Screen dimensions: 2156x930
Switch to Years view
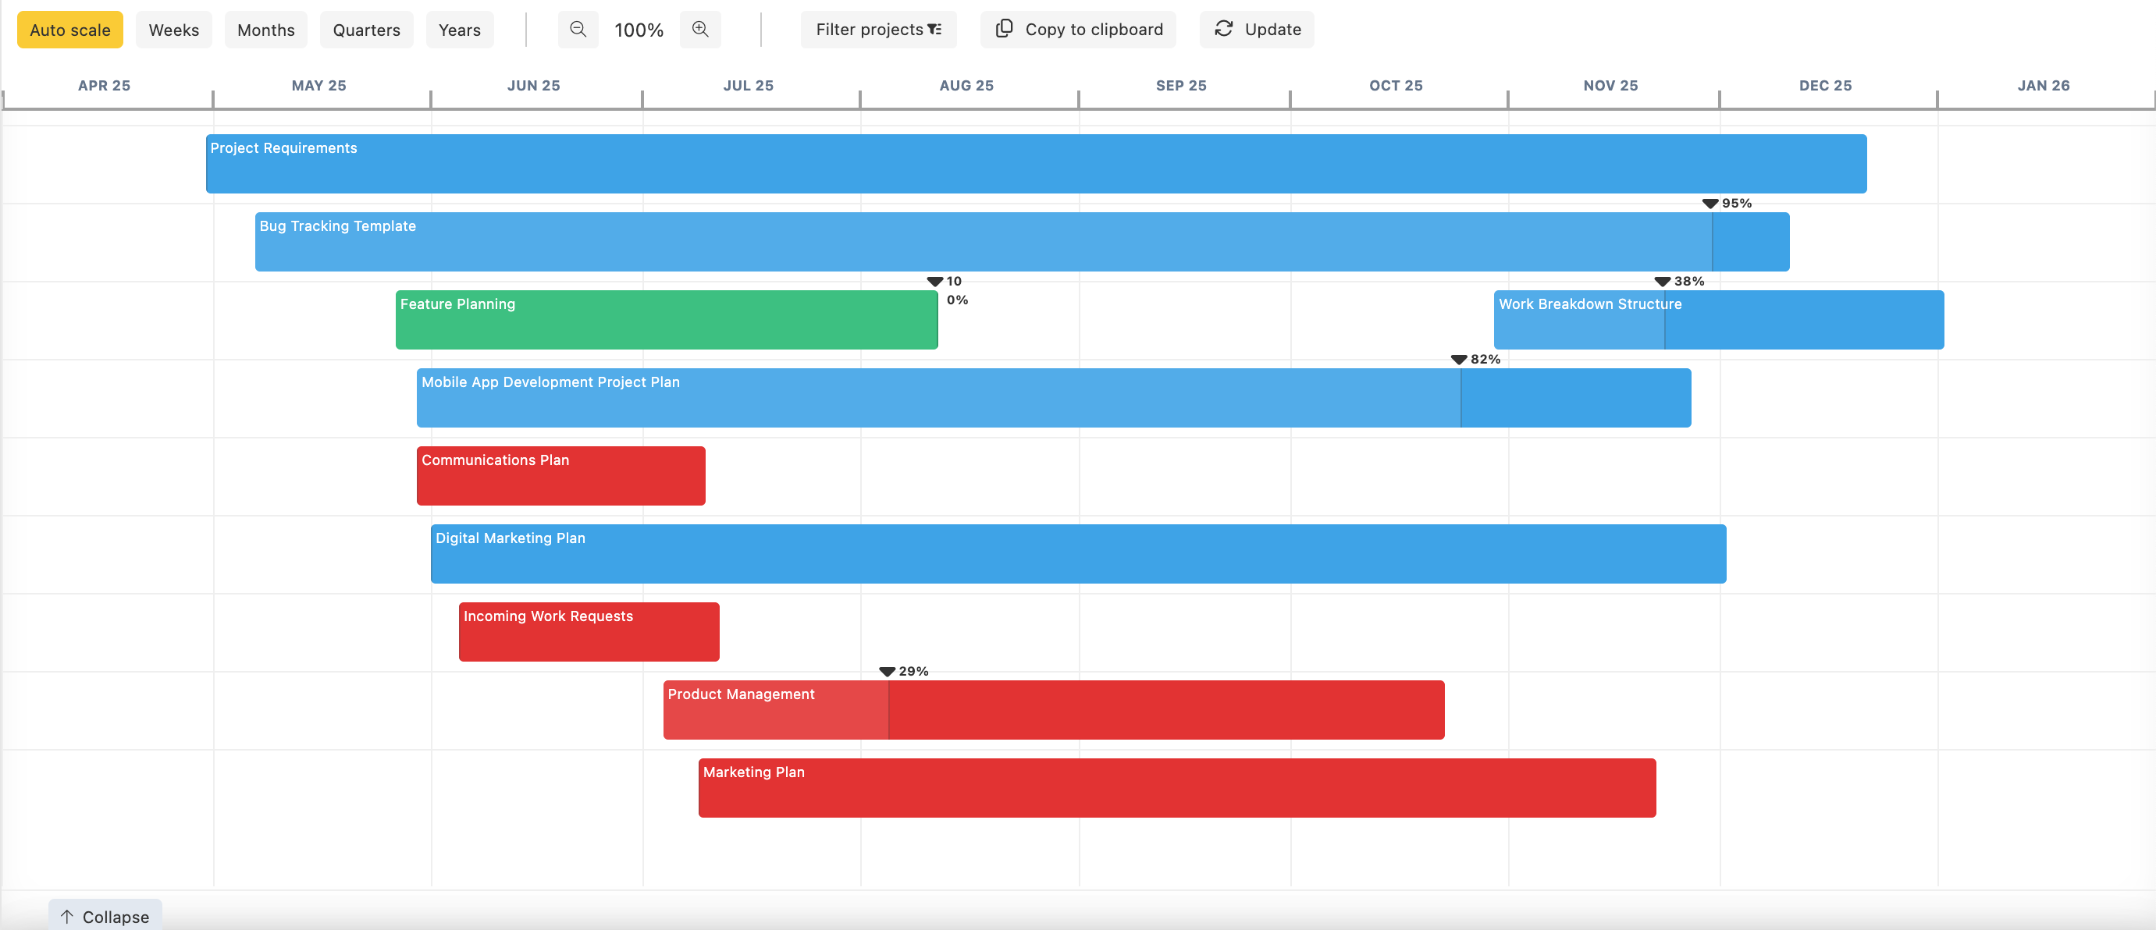[x=460, y=30]
